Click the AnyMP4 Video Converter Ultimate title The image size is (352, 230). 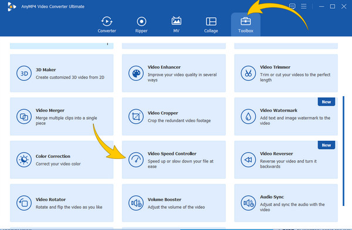click(53, 6)
